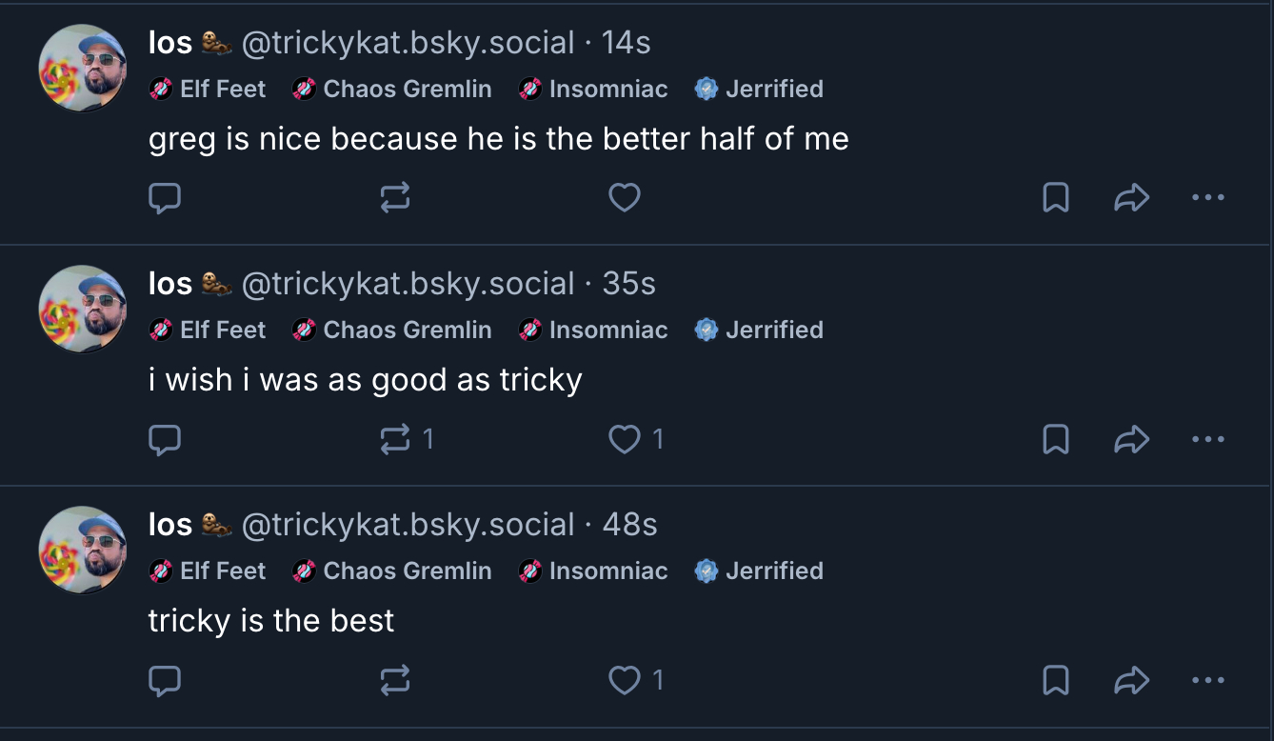Bookmark the "greg is nice" post

click(1056, 198)
